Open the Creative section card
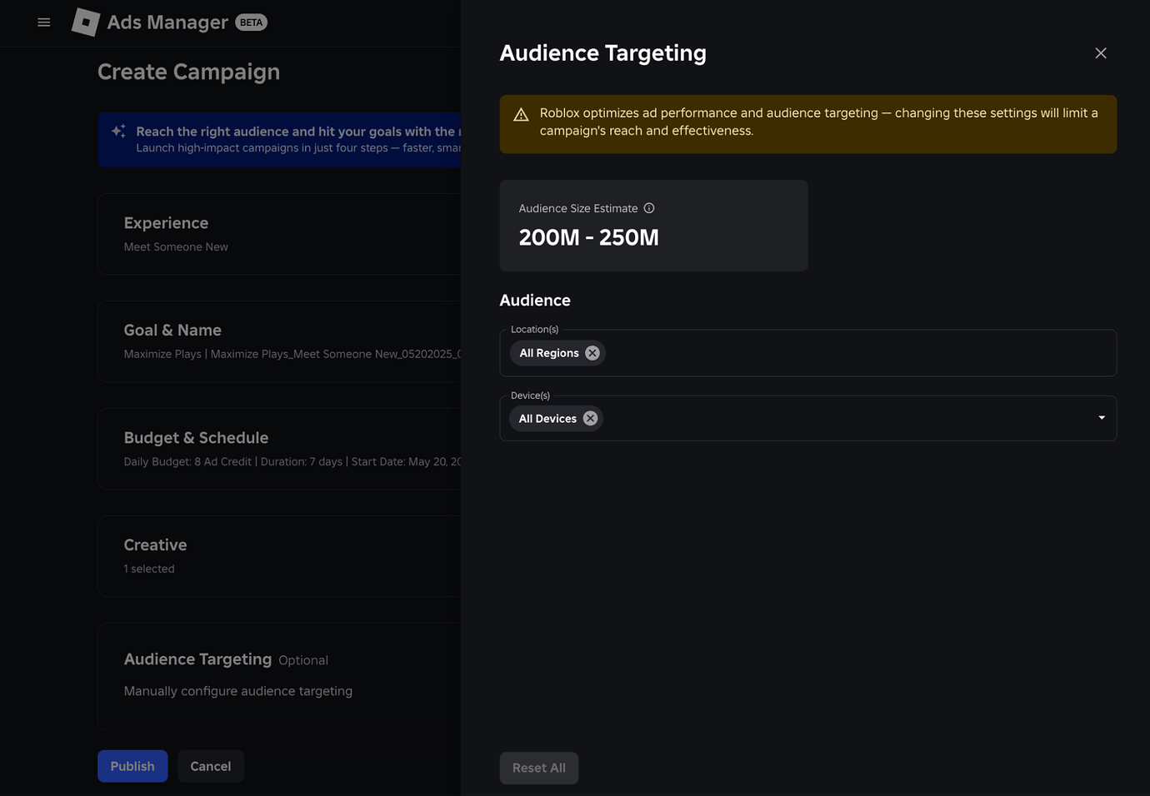This screenshot has height=796, width=1150. coord(279,556)
